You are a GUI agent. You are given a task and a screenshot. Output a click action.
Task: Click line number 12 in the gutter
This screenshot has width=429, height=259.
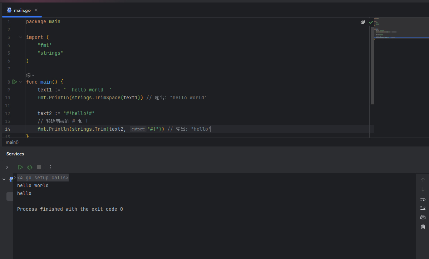coord(8,113)
